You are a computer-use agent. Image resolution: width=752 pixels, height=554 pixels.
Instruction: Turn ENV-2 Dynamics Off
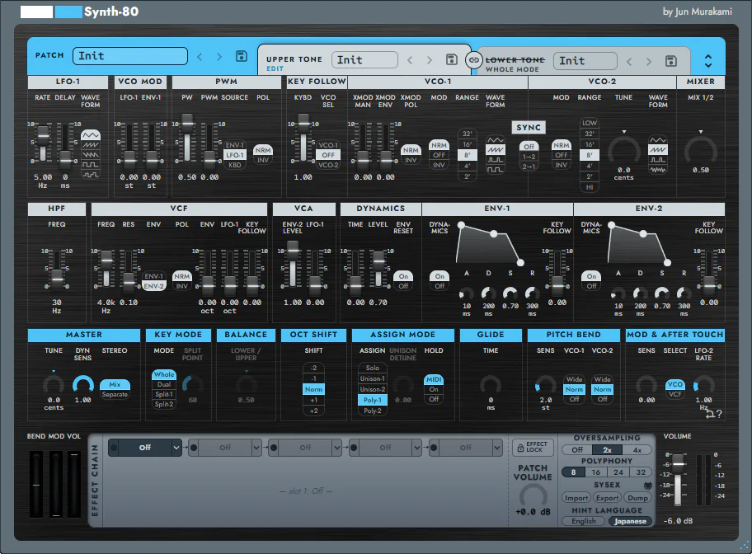591,286
